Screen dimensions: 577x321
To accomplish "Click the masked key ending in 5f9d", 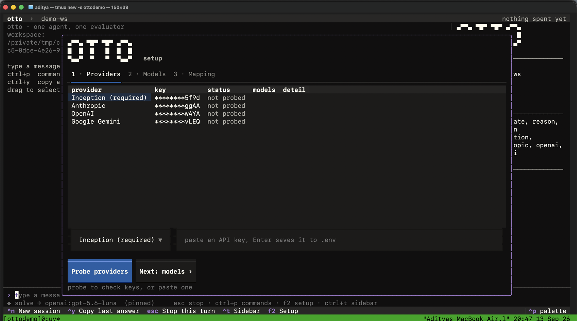I will [x=177, y=98].
